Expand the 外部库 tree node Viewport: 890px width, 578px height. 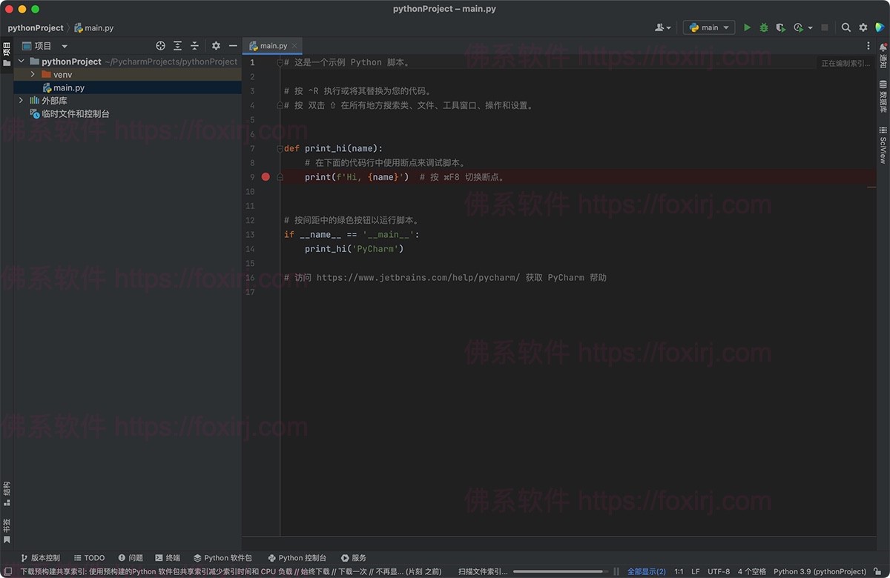(x=20, y=99)
